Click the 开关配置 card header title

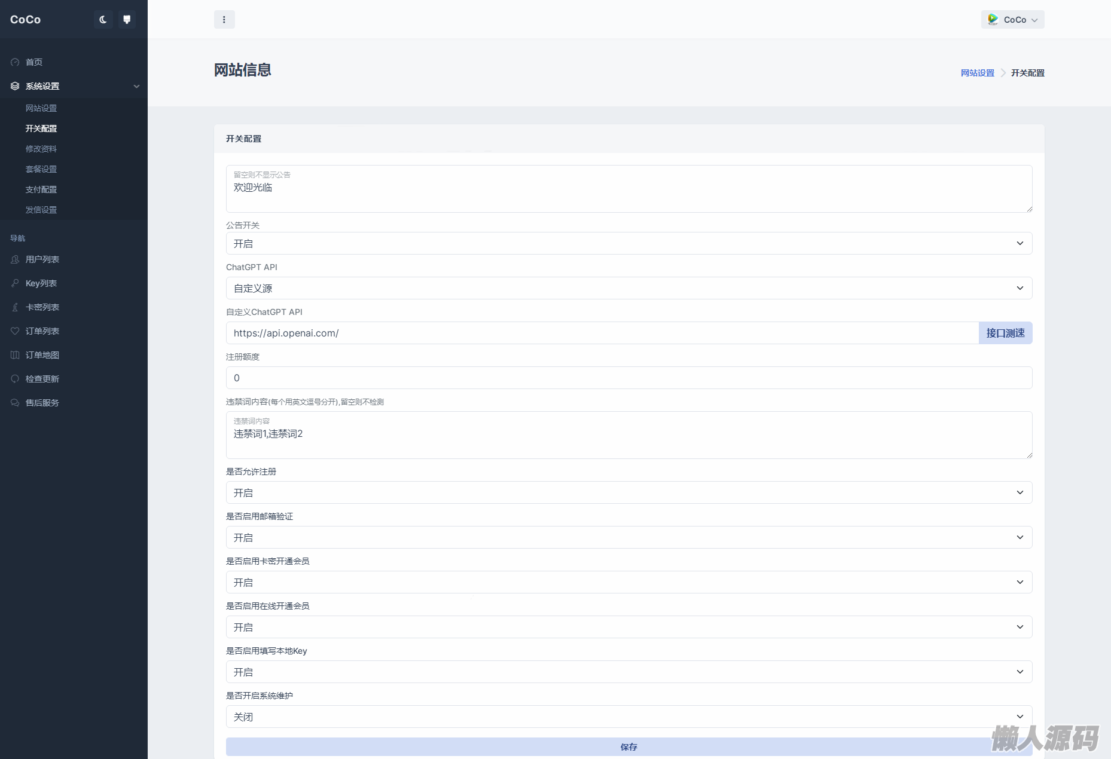point(244,139)
